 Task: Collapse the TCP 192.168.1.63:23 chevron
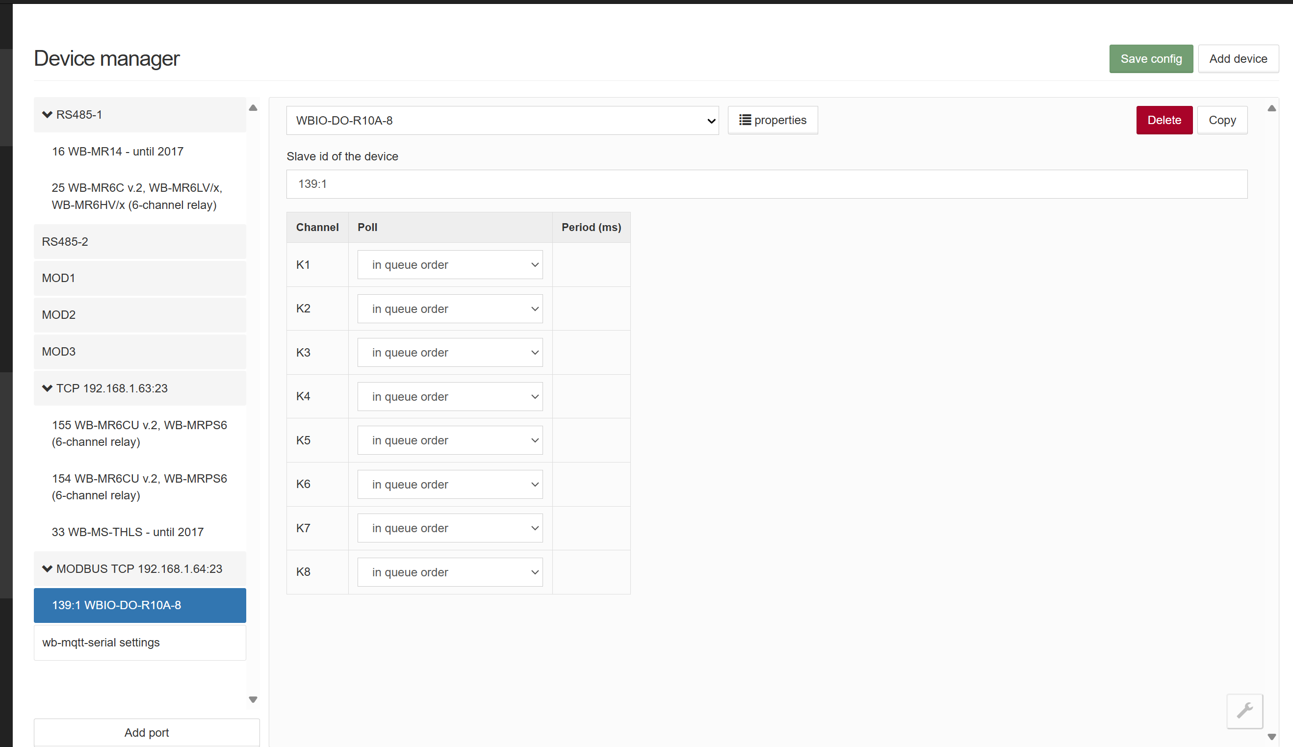(x=47, y=388)
